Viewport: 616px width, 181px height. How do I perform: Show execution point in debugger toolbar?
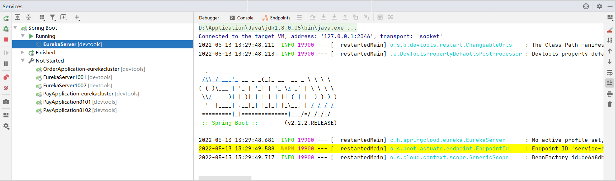(x=299, y=17)
